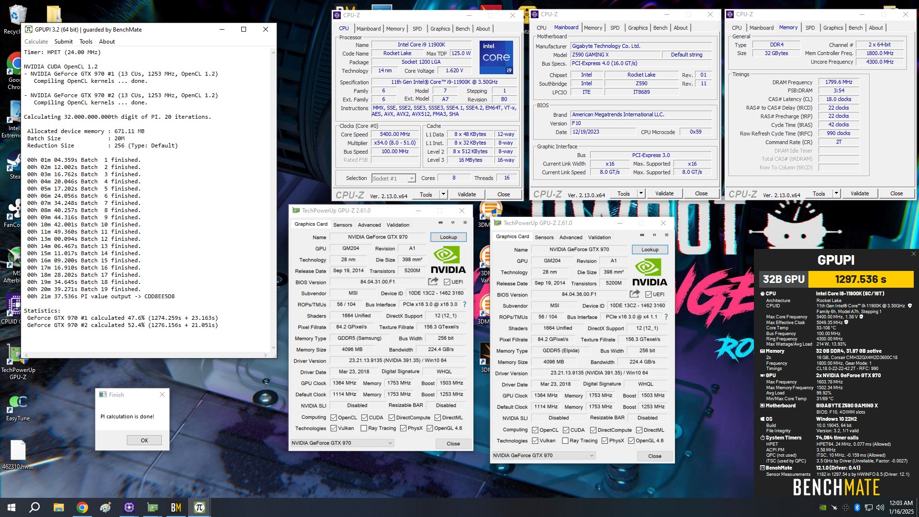The width and height of the screenshot is (919, 517).
Task: Click the refresh icon in the Samsung-memory GPU-Z window
Action: 453,223
